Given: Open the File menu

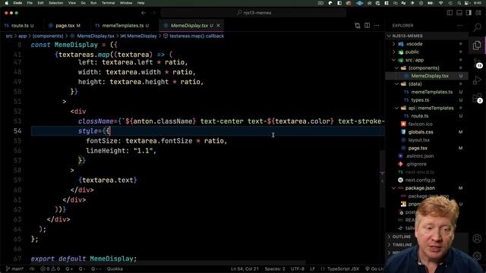Looking at the screenshot, I should point(30,3).
